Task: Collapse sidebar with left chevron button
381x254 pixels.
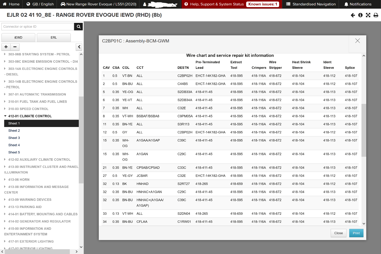Action: click(x=79, y=47)
